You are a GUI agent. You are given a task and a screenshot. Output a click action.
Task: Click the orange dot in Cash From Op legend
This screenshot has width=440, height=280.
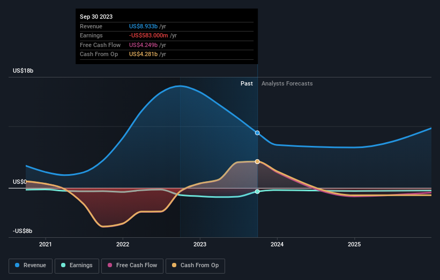(174, 265)
